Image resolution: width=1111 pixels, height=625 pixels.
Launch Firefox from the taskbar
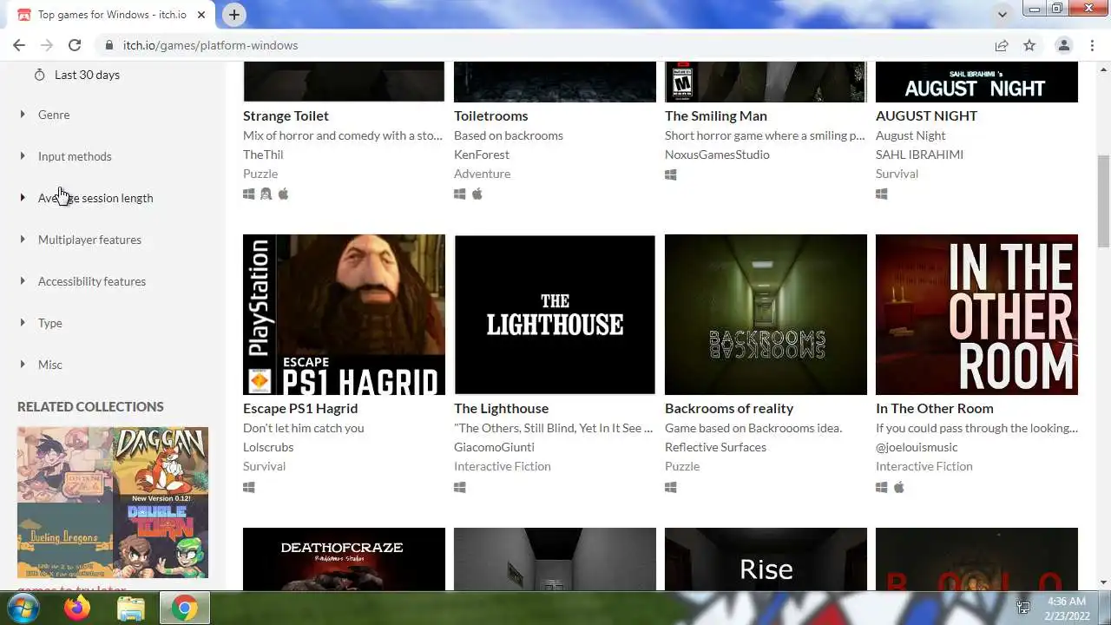[77, 609]
